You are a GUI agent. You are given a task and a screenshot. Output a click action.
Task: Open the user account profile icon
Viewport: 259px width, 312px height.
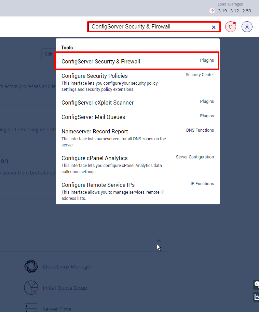click(x=247, y=27)
